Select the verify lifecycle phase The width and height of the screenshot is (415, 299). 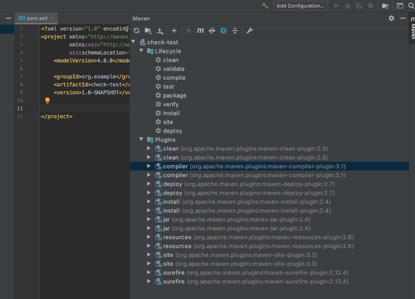171,104
